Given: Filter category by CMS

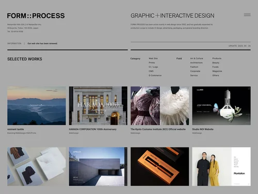Looking at the screenshot, I should 151,71.
